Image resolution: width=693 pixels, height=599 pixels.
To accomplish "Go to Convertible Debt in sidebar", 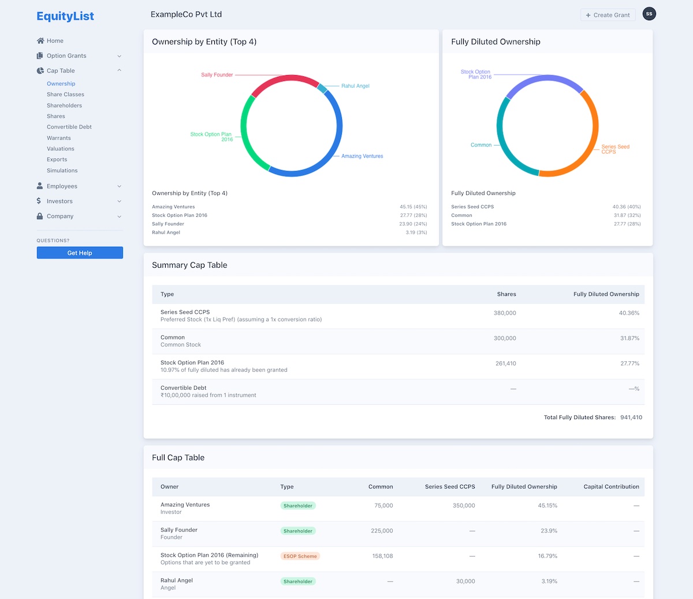I will (69, 127).
